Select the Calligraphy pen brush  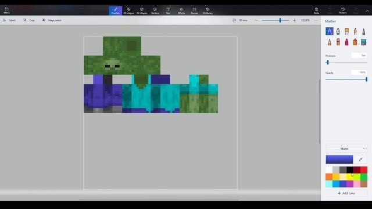(338, 31)
